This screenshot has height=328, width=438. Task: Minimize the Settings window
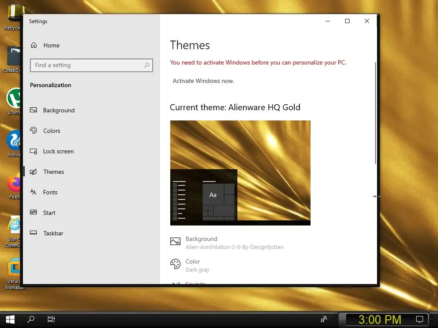pos(328,21)
